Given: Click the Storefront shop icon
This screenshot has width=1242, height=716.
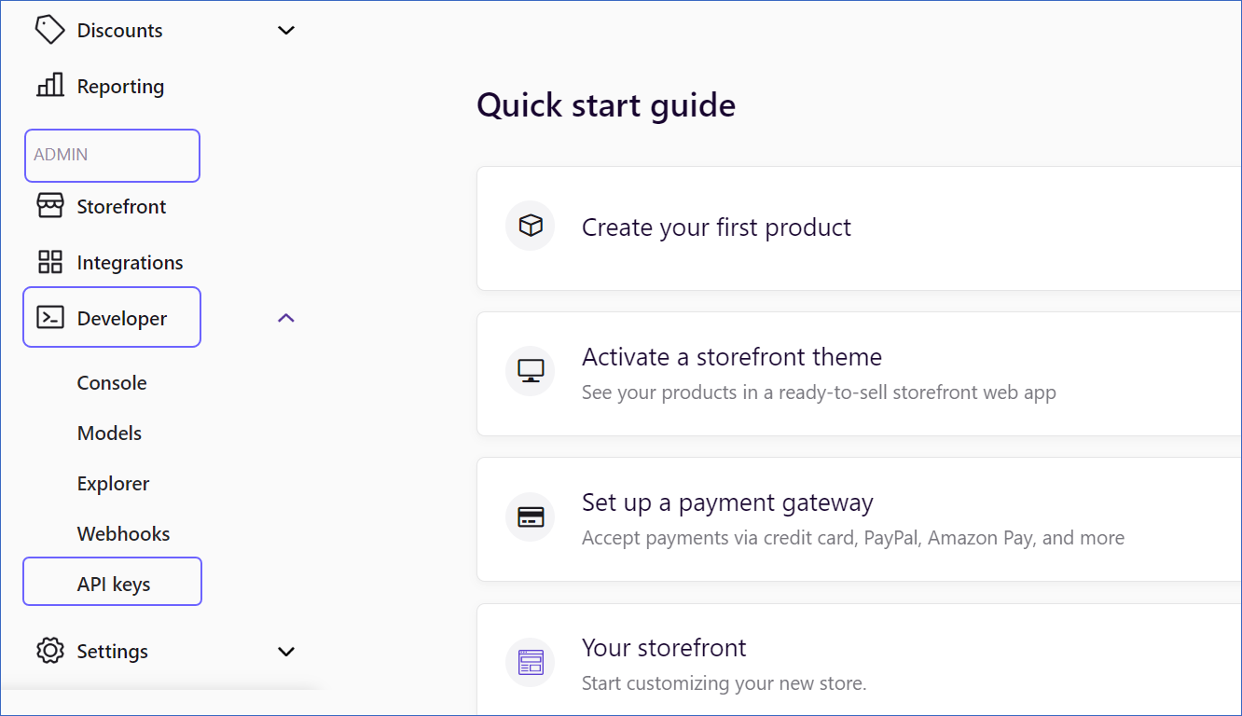Looking at the screenshot, I should coord(49,206).
